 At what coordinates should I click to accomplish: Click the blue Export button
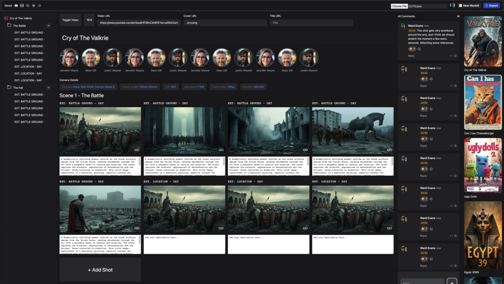coord(491,6)
